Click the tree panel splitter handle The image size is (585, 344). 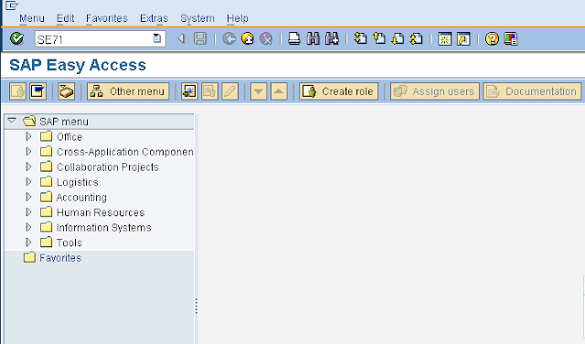coord(197,307)
